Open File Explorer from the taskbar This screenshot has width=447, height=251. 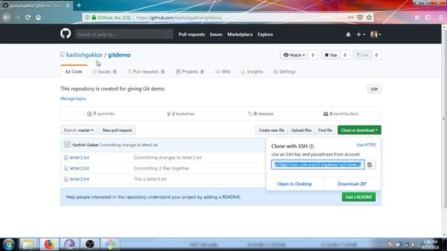point(28,244)
